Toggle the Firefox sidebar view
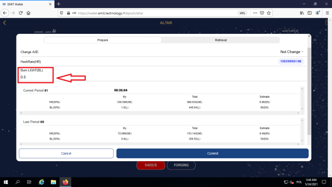This screenshot has width=332, height=187. tap(309, 13)
